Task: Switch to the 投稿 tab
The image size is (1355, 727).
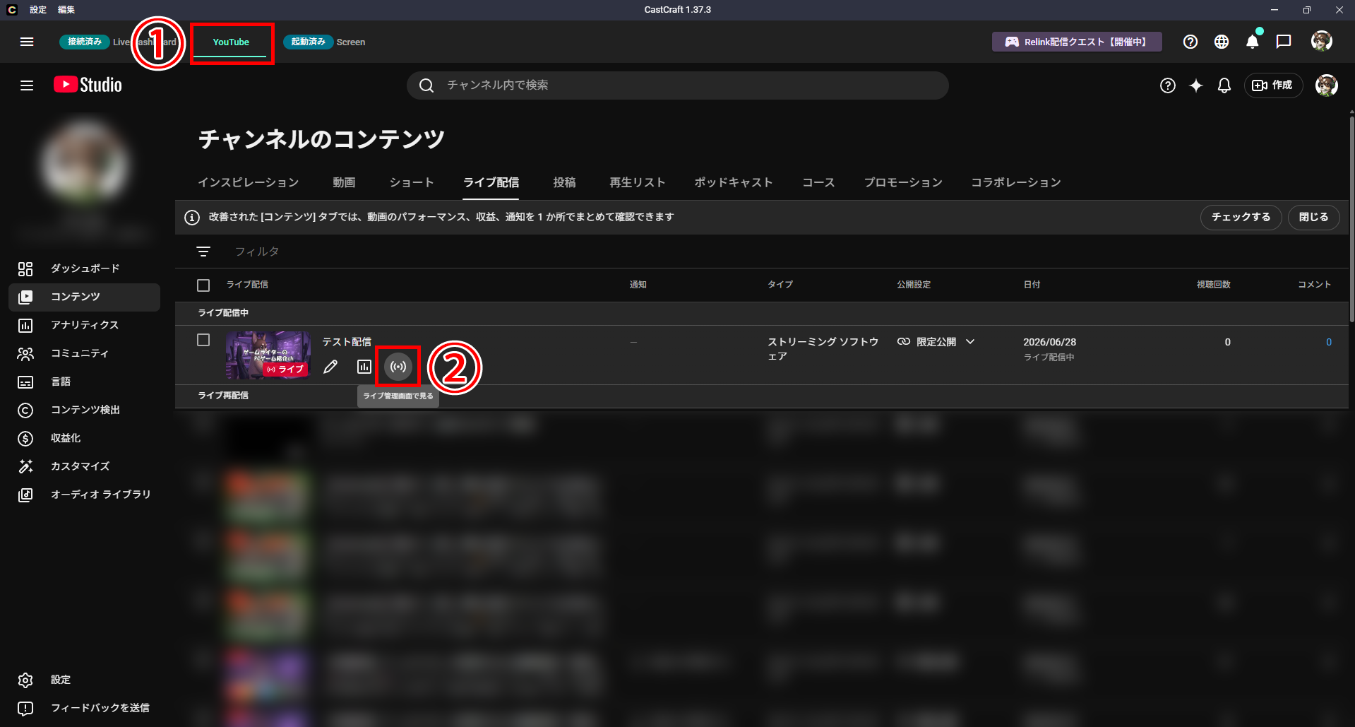Action: click(564, 182)
